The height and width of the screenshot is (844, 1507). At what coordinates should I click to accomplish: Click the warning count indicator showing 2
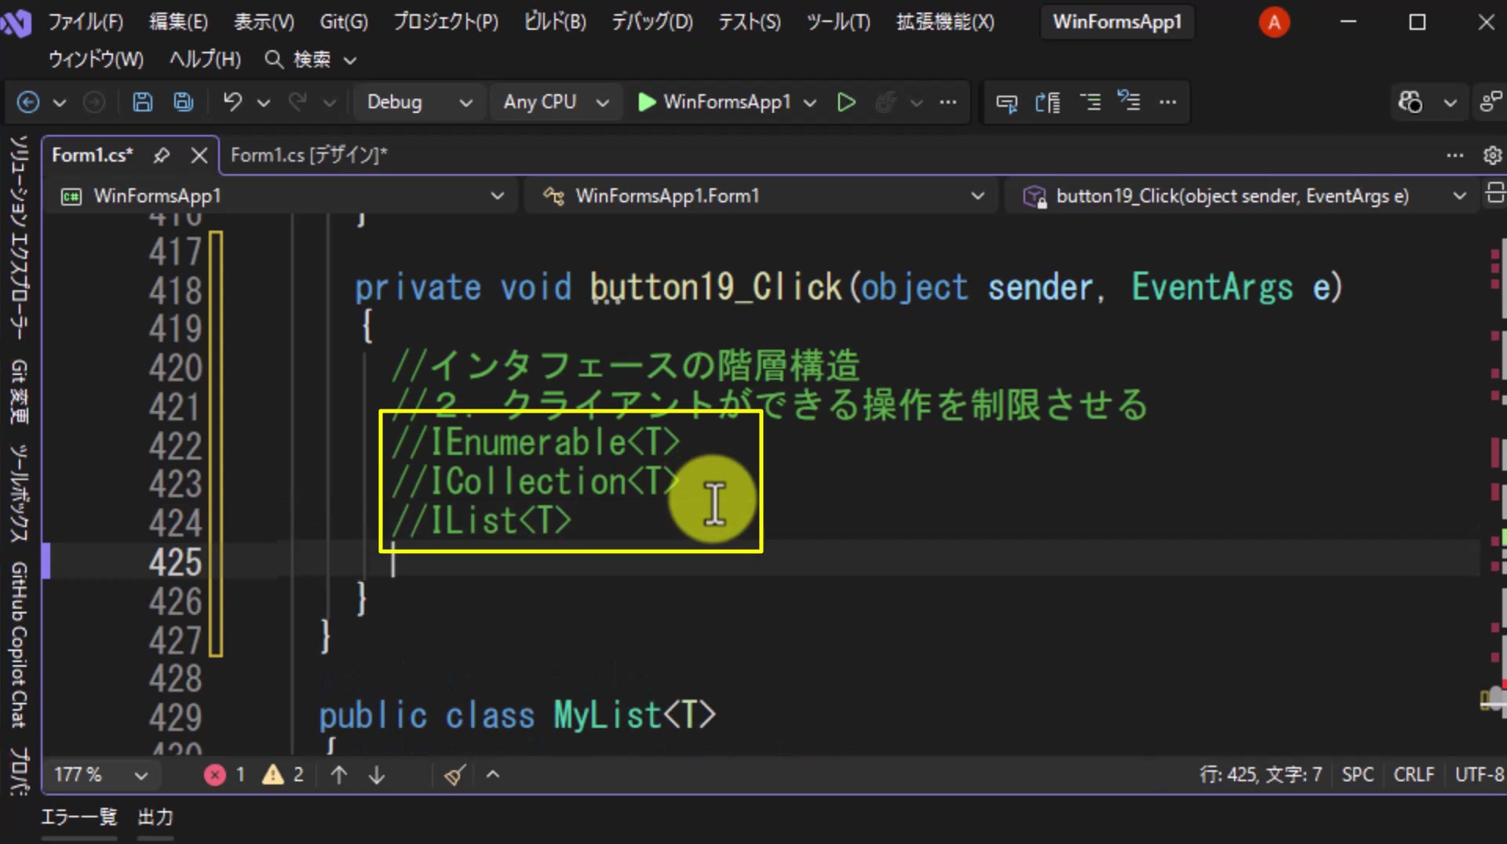[283, 775]
